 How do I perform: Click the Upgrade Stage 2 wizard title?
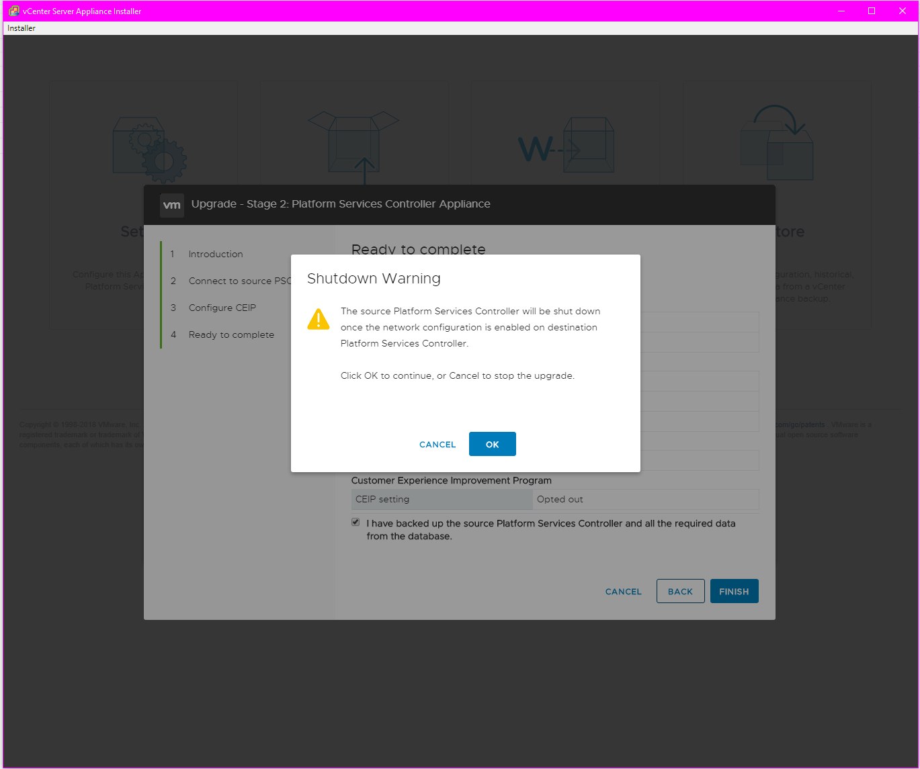coord(341,204)
